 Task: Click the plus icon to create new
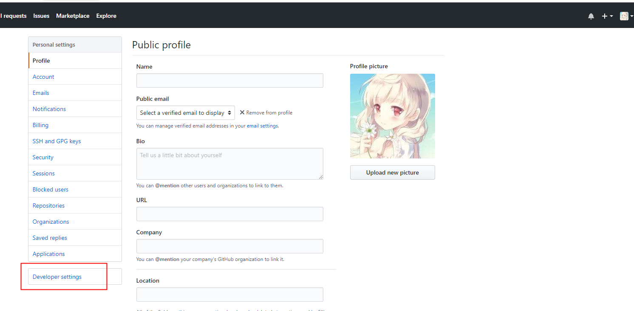[x=604, y=16]
